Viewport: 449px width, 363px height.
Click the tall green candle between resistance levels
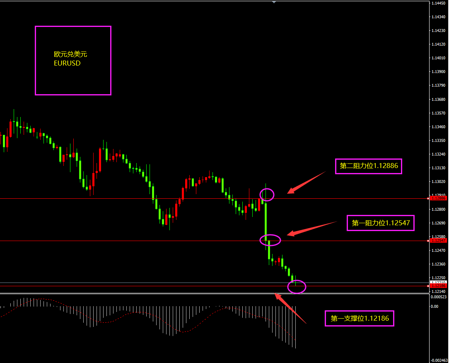coord(266,220)
